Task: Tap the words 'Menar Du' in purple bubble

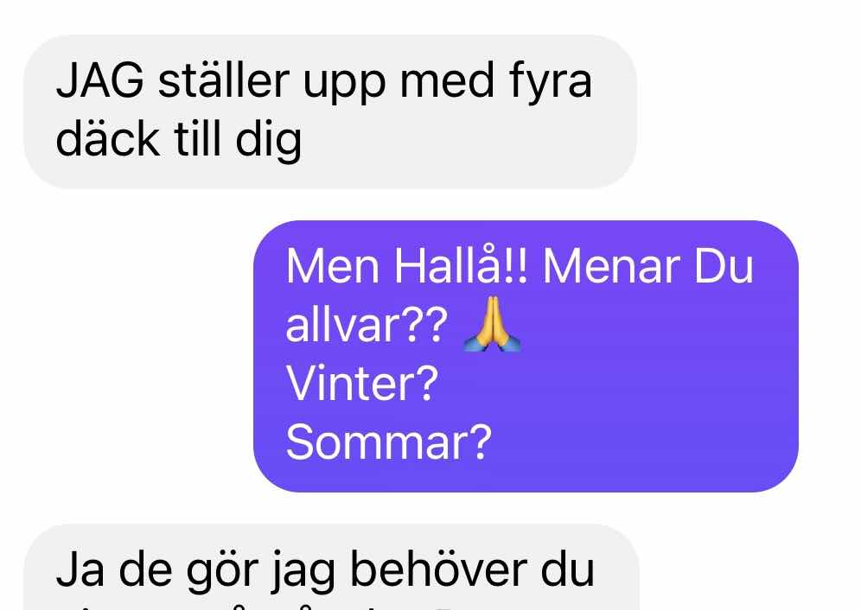Action: tap(648, 266)
